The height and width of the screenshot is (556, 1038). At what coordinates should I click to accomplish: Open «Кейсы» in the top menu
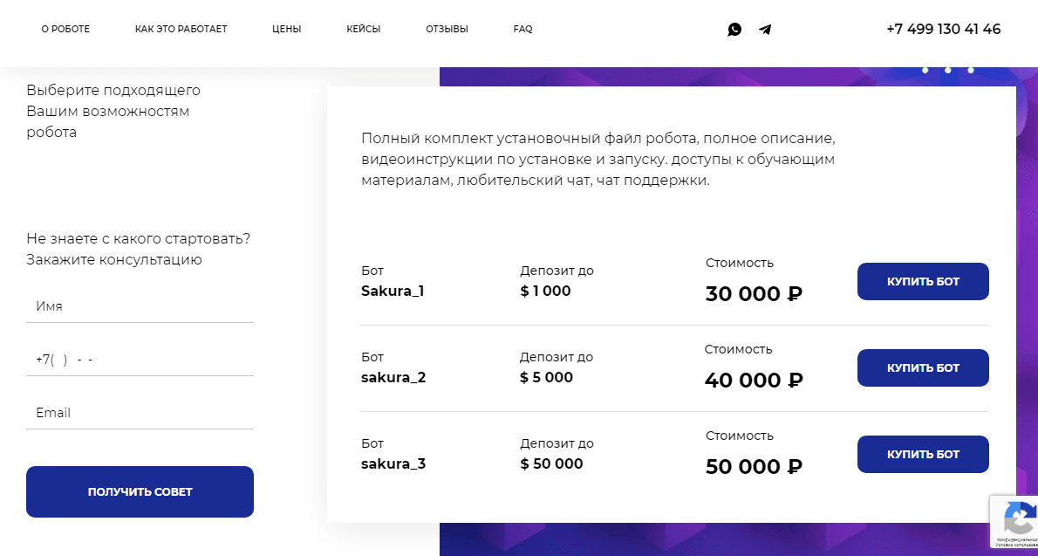click(363, 29)
